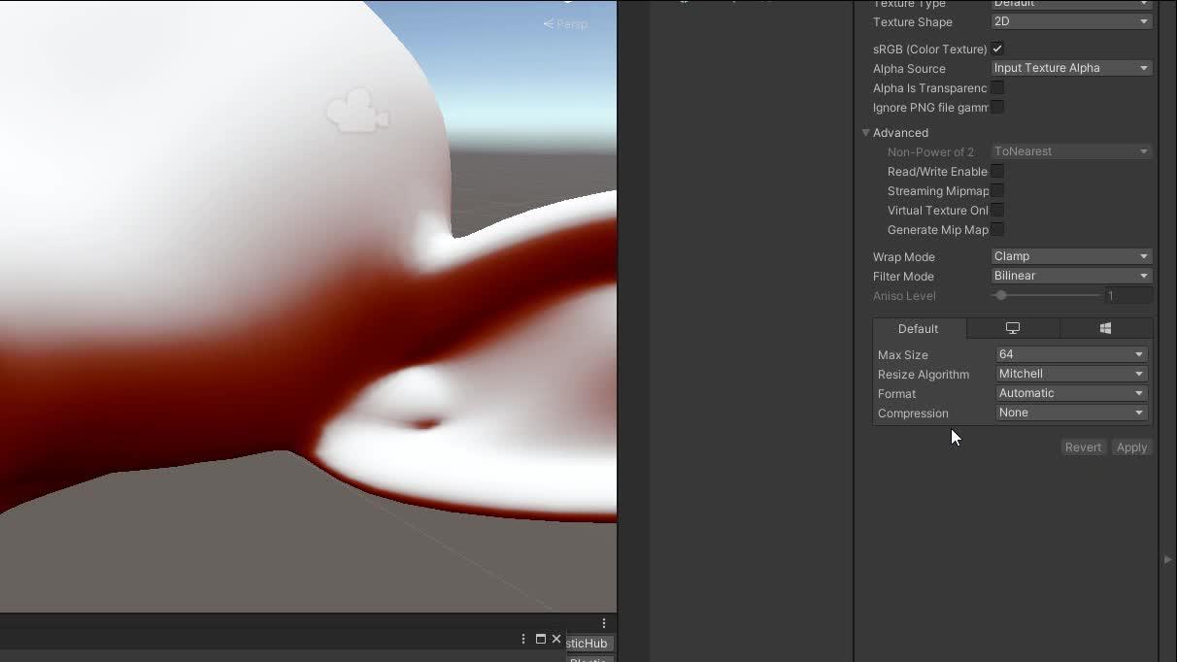Image resolution: width=1177 pixels, height=662 pixels.
Task: Select the sticHub tab at the bottom
Action: click(x=588, y=643)
